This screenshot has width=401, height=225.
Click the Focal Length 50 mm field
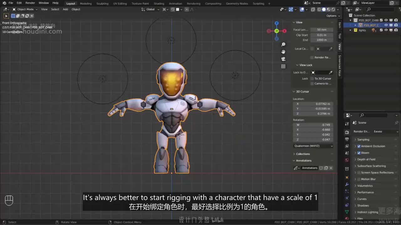tap(321, 30)
